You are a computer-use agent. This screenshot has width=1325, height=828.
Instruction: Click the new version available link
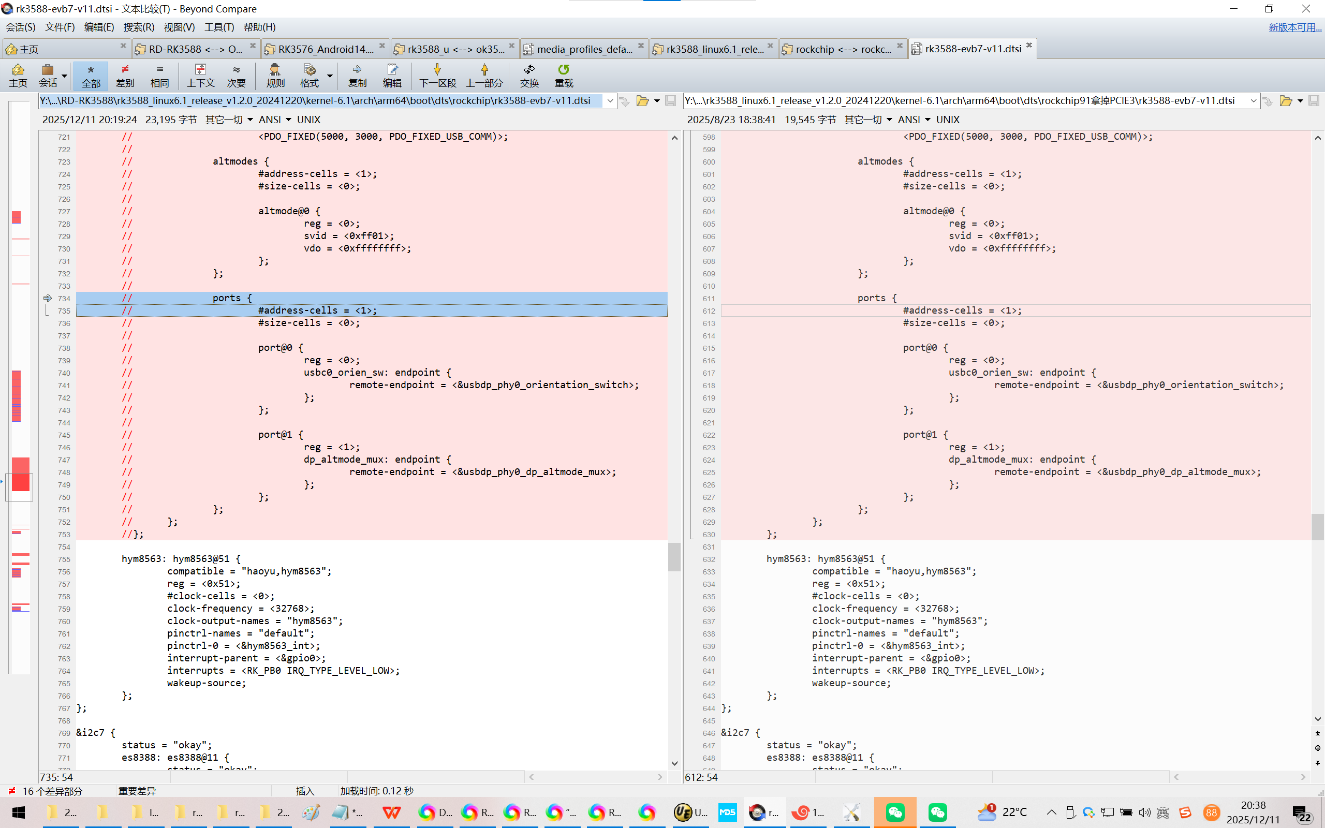coord(1294,27)
